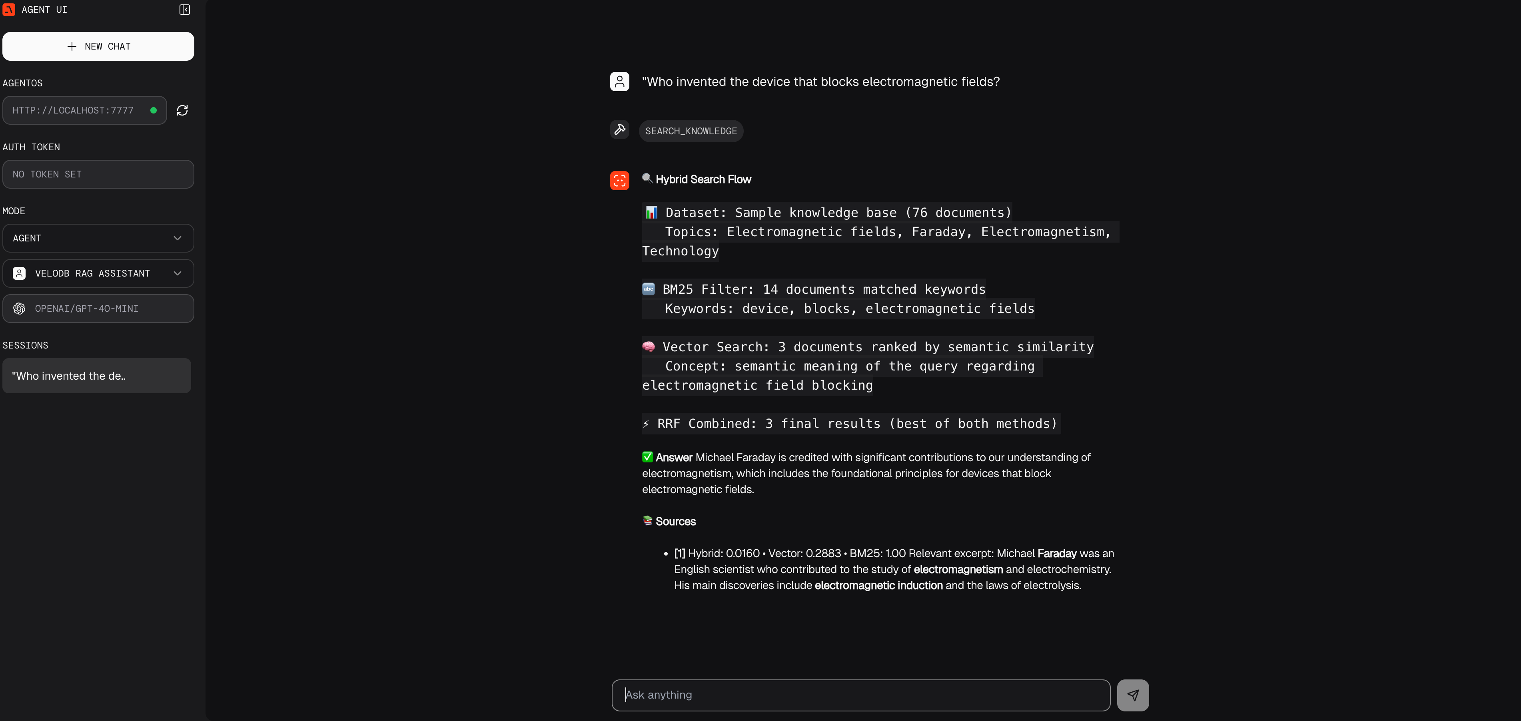1521x721 pixels.
Task: Click the OpenAI logo icon in the sidebar
Action: tap(19, 309)
